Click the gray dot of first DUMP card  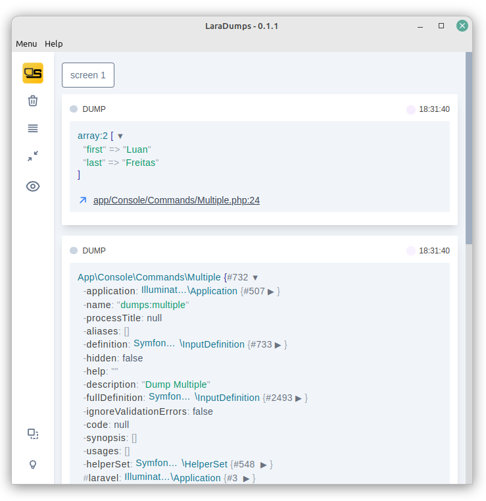[74, 109]
